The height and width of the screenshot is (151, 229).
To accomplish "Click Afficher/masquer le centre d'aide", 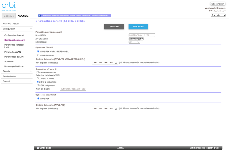I will coord(205,148).
